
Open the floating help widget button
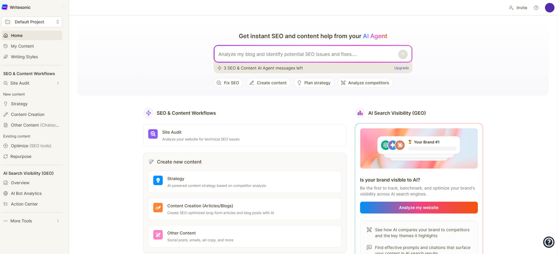[549, 242]
